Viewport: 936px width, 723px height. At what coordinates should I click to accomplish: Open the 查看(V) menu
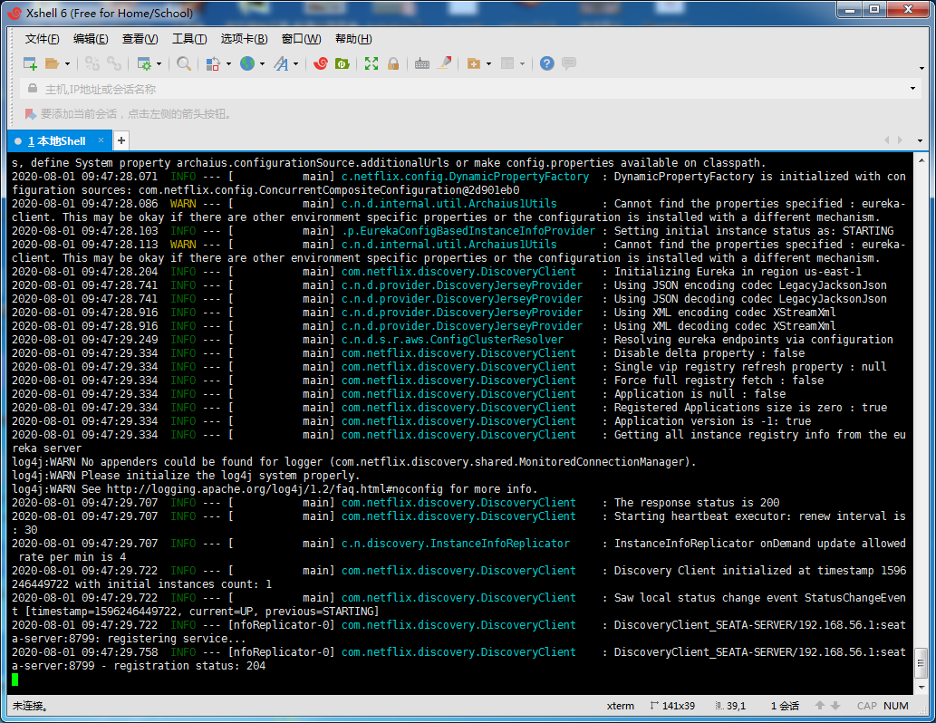[x=140, y=39]
